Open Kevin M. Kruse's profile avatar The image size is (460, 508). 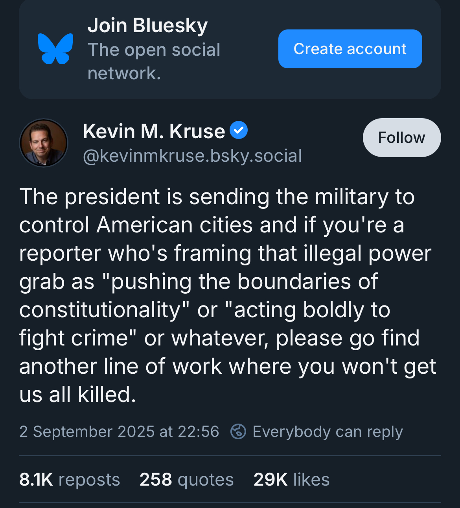(44, 143)
